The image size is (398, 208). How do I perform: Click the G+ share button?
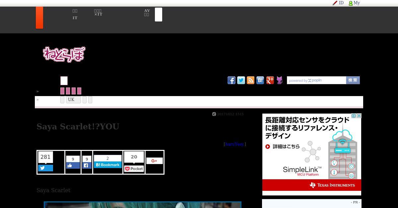154,161
